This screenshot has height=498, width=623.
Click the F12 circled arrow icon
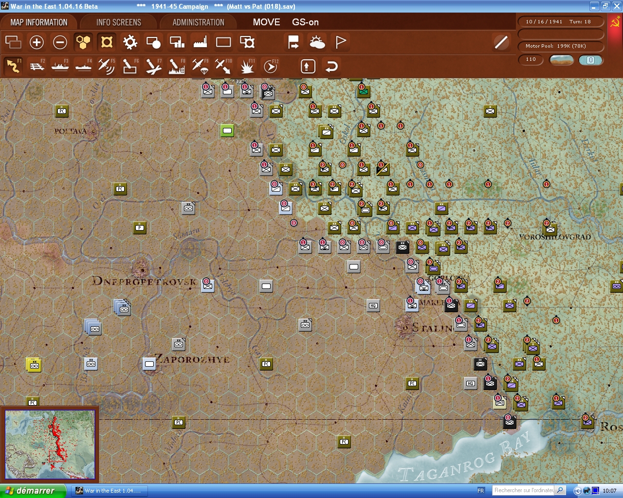coord(271,66)
